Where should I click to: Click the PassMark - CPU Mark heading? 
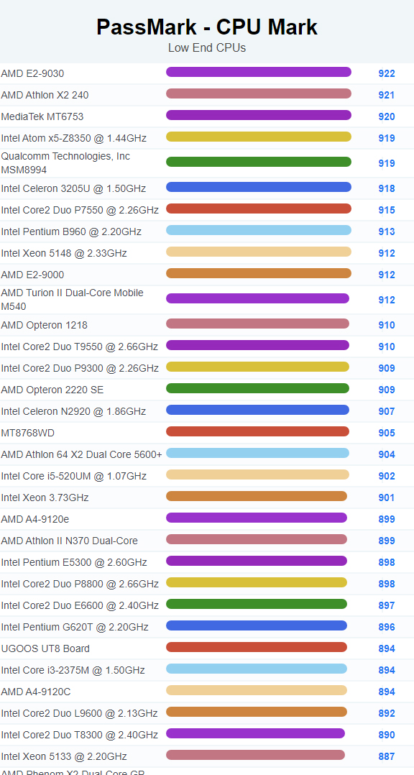pos(207,27)
